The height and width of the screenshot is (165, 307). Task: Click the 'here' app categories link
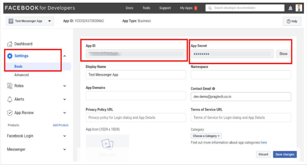pyautogui.click(x=264, y=143)
